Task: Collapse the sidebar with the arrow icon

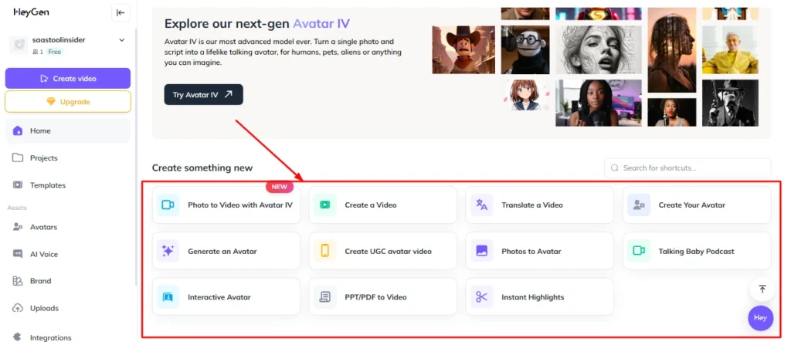Action: click(121, 12)
